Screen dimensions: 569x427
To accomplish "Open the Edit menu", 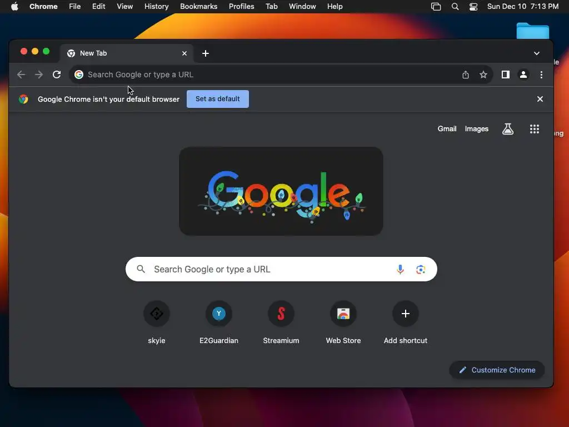I will 99,7.
